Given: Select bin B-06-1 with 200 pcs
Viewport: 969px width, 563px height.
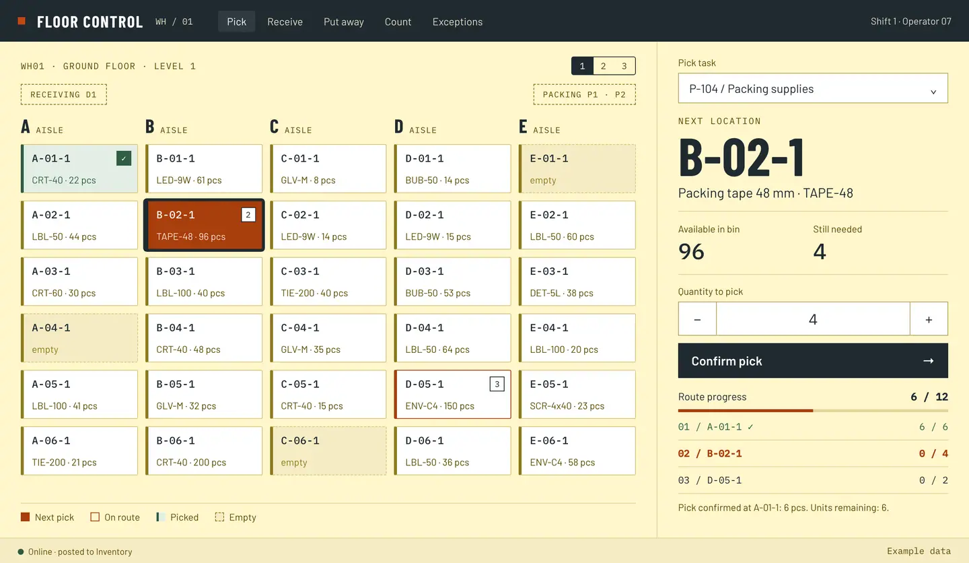Looking at the screenshot, I should [204, 451].
